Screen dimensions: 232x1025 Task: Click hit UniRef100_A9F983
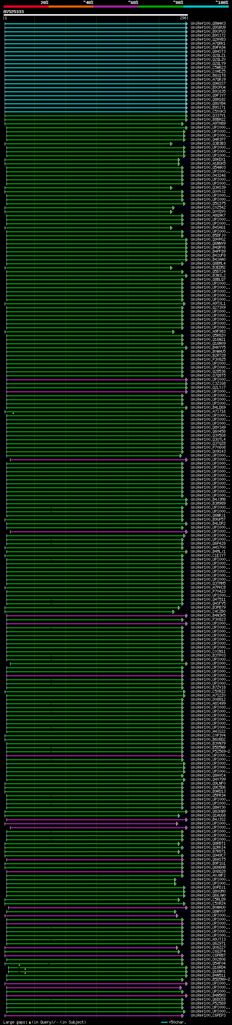[x=208, y=332]
